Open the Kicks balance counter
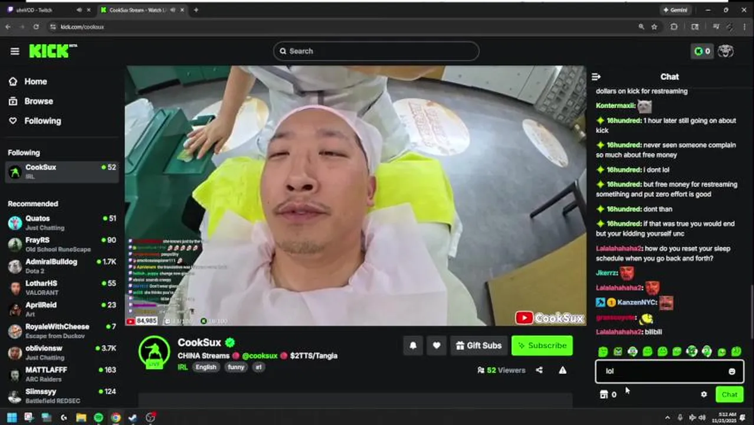The image size is (754, 425). tap(702, 51)
